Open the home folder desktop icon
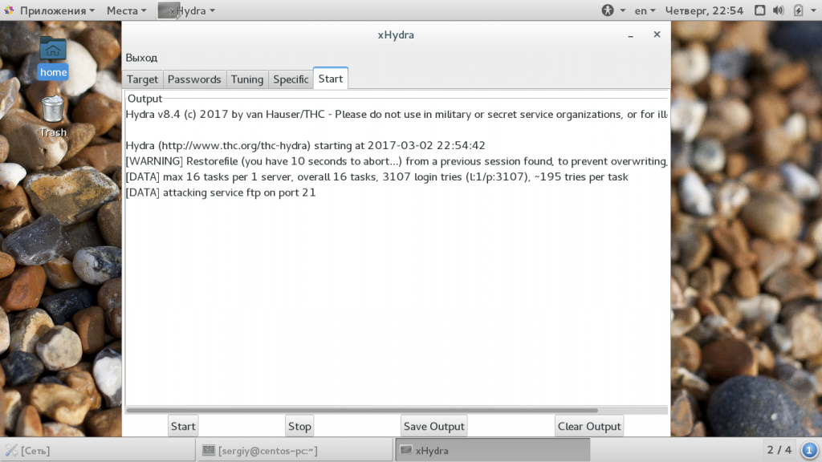 point(53,57)
